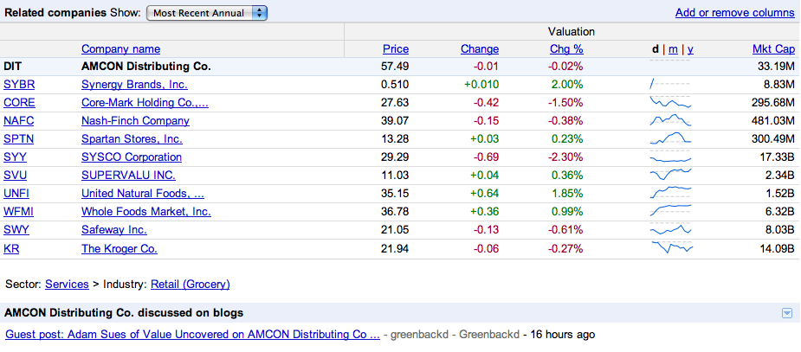Click Core-Mark change percent -1.50%
The height and width of the screenshot is (352, 801).
click(565, 103)
